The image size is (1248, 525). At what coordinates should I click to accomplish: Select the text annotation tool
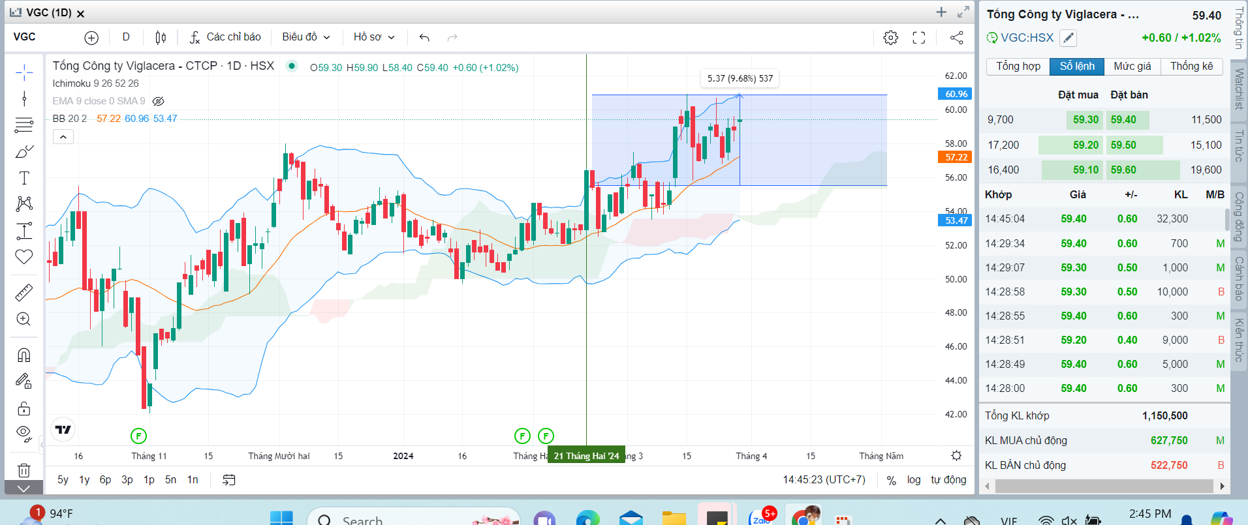24,177
